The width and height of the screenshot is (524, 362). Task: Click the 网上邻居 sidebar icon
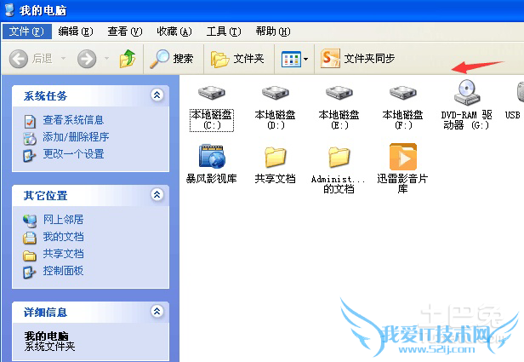(x=30, y=221)
